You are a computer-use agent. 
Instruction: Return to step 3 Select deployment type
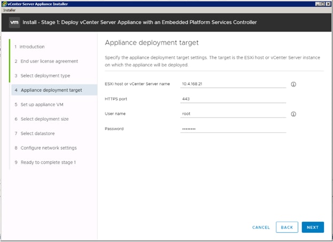42,75
